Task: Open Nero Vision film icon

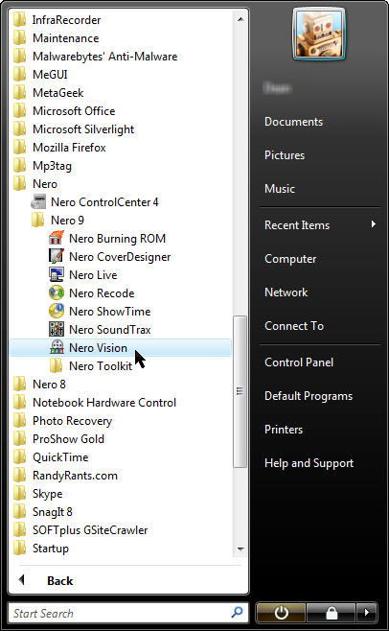Action: (57, 347)
